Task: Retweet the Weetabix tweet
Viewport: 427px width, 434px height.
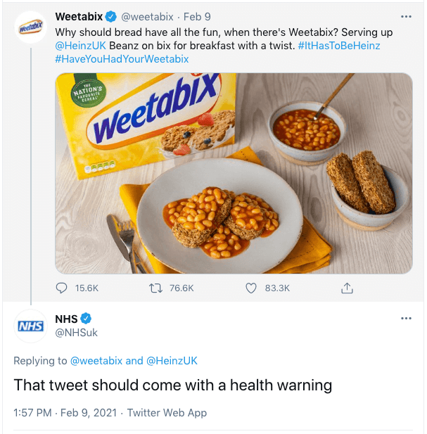Action: pos(157,288)
